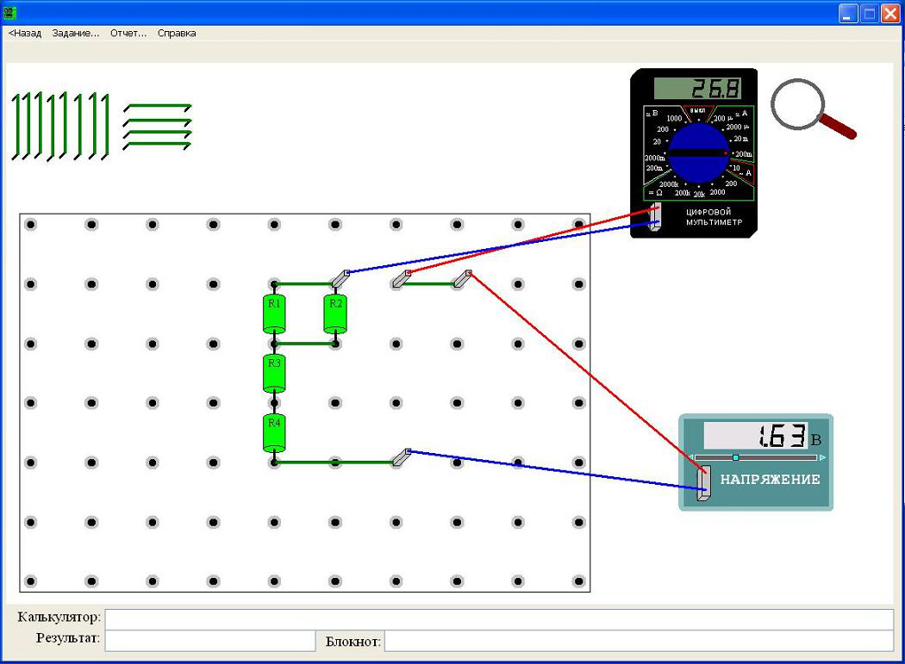Grab the voltage source's blue-wire probe
905x664 pixels.
(x=402, y=457)
